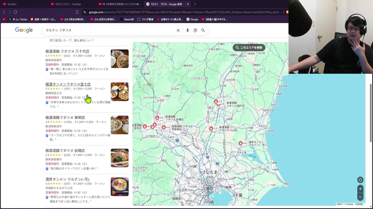Click '新潟県新潟市' location text
Screen dimensions: 373x209
click(54, 126)
